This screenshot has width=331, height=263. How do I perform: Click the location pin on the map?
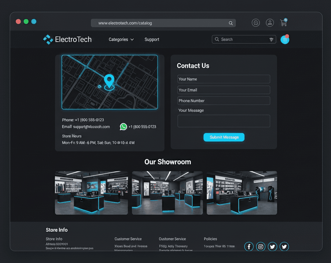(109, 82)
